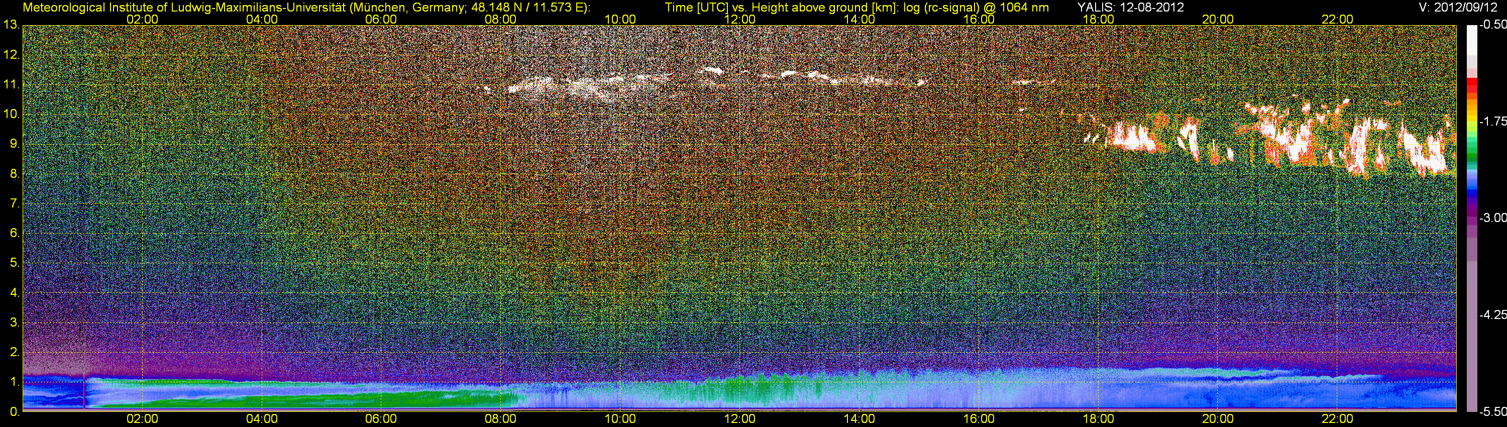
Task: Click the 16:00 label on the bottom time axis
Action: tap(979, 419)
